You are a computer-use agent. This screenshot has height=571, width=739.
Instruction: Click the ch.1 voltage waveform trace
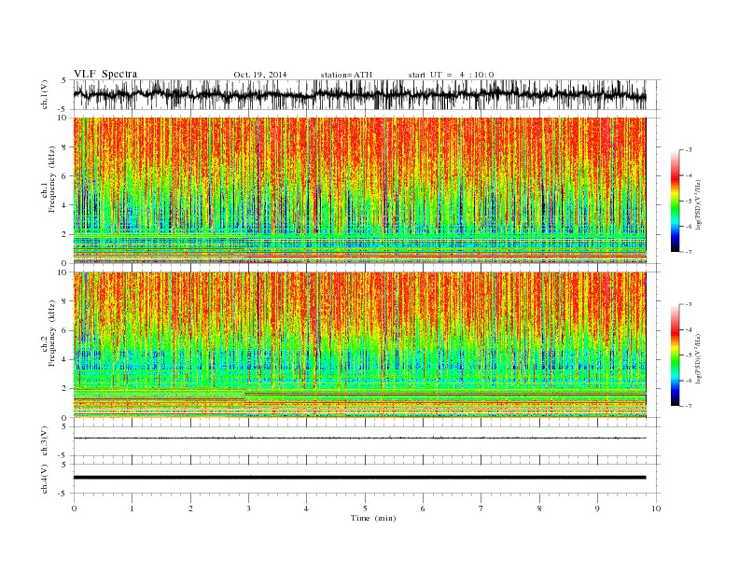click(359, 94)
